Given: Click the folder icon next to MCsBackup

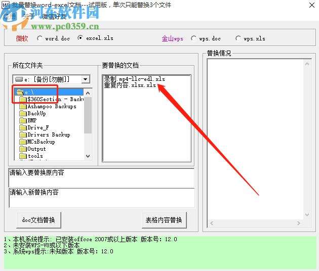Looking at the screenshot, I should coord(23,142).
